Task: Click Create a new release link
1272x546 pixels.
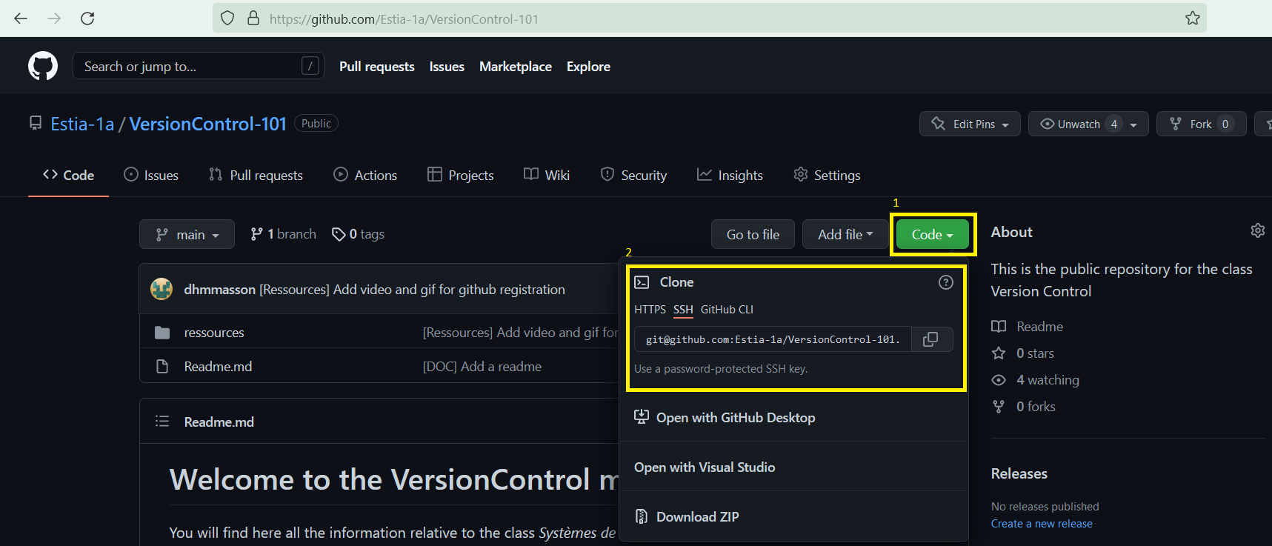Action: coord(1041,524)
